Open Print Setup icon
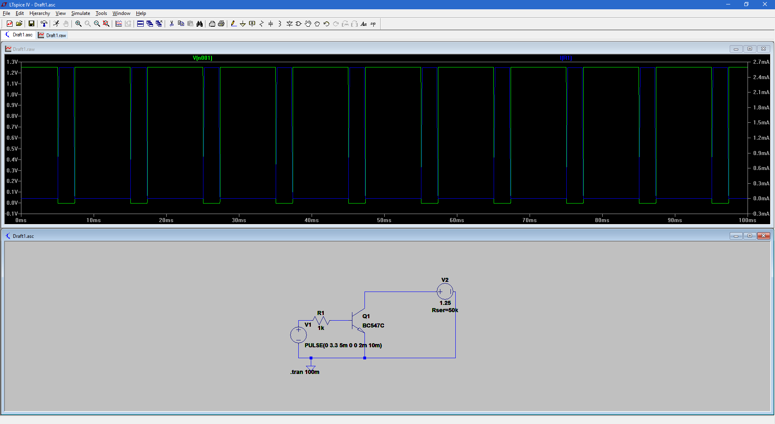The height and width of the screenshot is (424, 775). (x=212, y=24)
